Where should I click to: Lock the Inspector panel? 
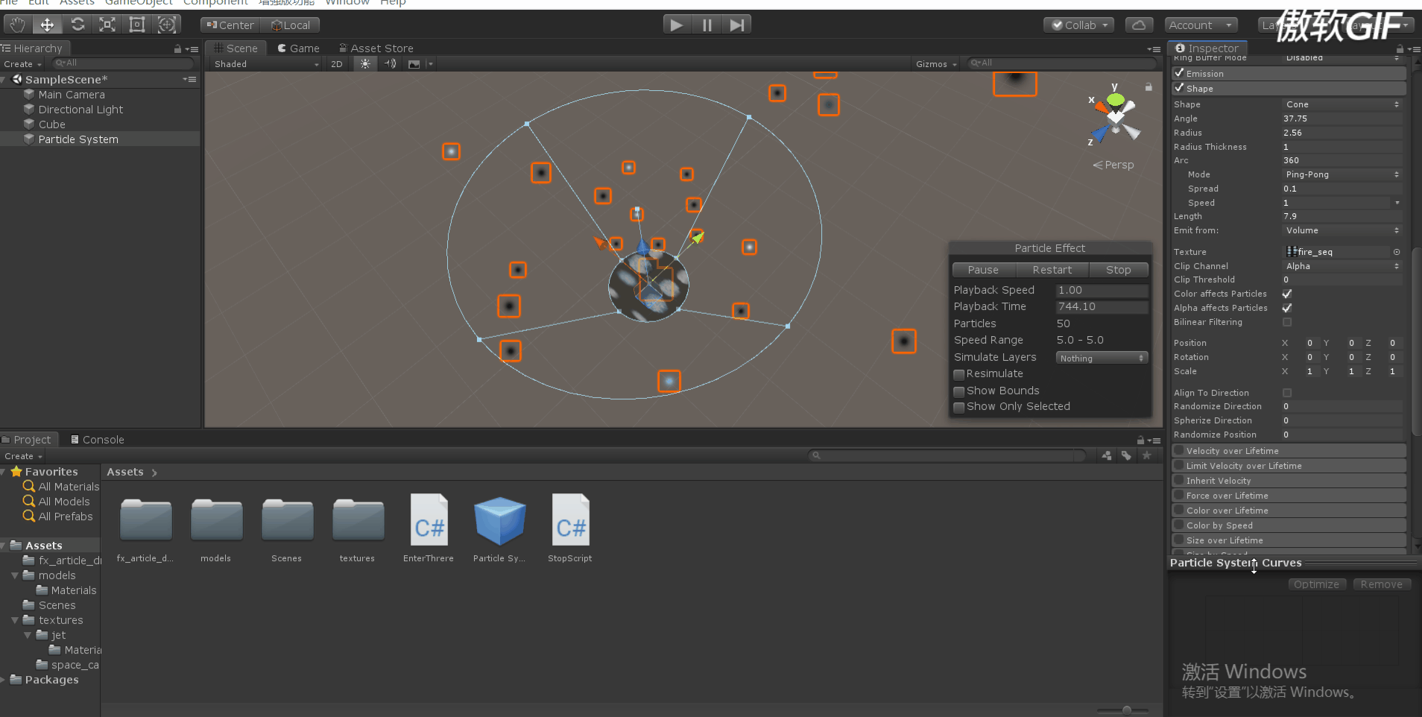[1400, 49]
